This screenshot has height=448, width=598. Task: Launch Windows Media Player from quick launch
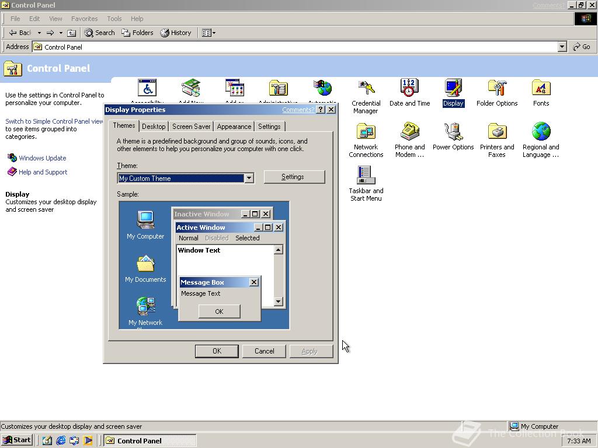(88, 441)
